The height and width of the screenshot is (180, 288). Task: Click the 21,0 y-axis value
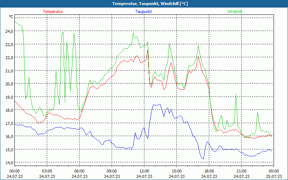pyautogui.click(x=9, y=71)
